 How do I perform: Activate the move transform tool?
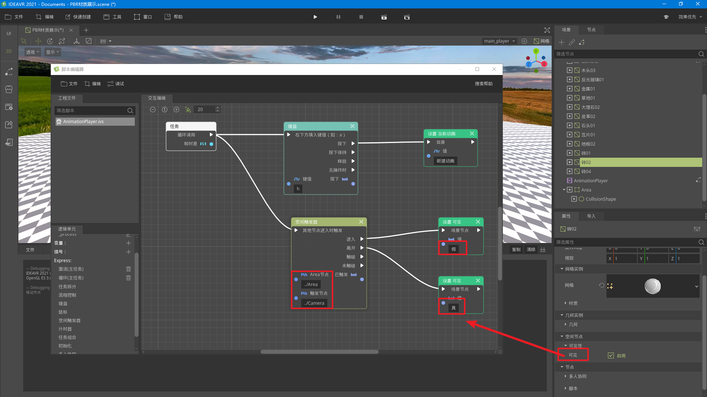(38, 41)
